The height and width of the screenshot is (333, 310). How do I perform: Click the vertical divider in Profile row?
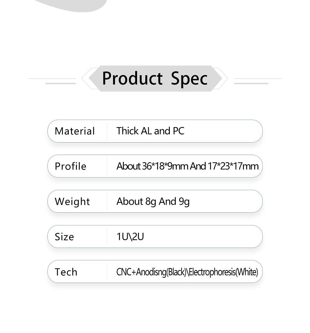[x=107, y=166]
